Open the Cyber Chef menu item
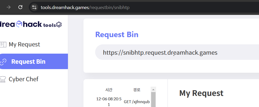The width and height of the screenshot is (259, 107). (x=23, y=79)
